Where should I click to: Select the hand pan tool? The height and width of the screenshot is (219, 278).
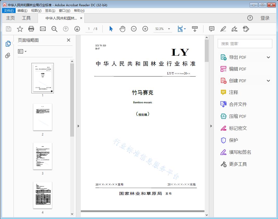(x=122, y=29)
